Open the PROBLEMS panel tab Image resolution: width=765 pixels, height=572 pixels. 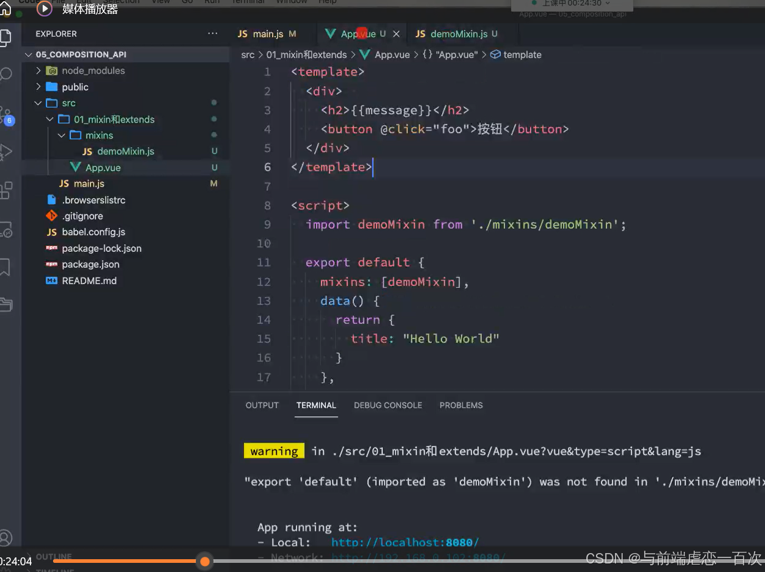point(461,405)
